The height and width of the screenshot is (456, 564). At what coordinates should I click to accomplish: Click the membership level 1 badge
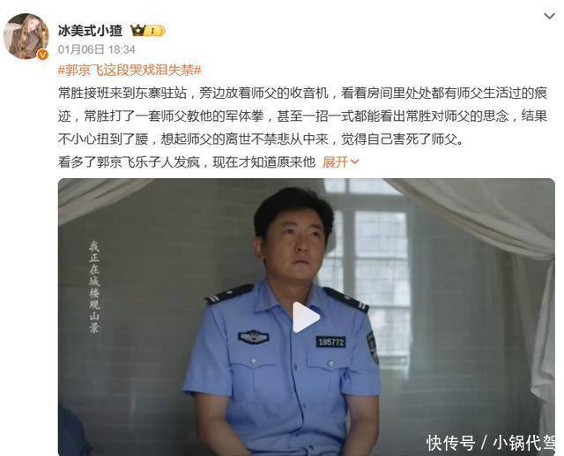[x=155, y=32]
